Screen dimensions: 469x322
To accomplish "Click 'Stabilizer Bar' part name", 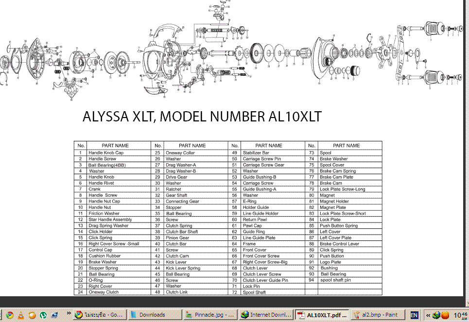I will coord(256,153).
